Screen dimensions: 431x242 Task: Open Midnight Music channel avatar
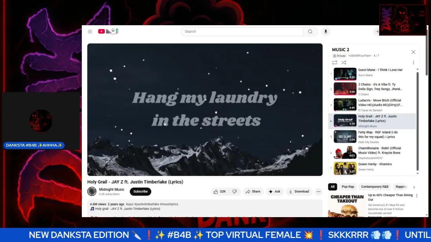(92, 192)
